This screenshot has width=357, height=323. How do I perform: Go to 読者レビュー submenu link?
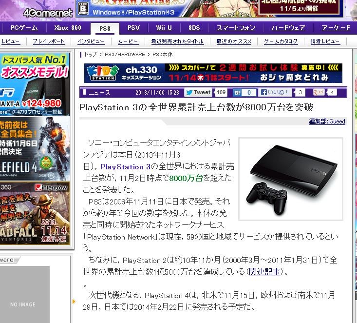(325, 41)
